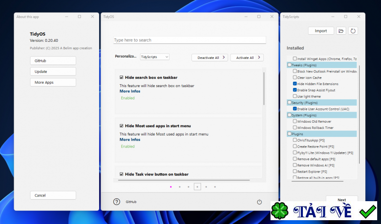Go to the last page dot
Viewport: 381px width, 224px height.
[215, 187]
